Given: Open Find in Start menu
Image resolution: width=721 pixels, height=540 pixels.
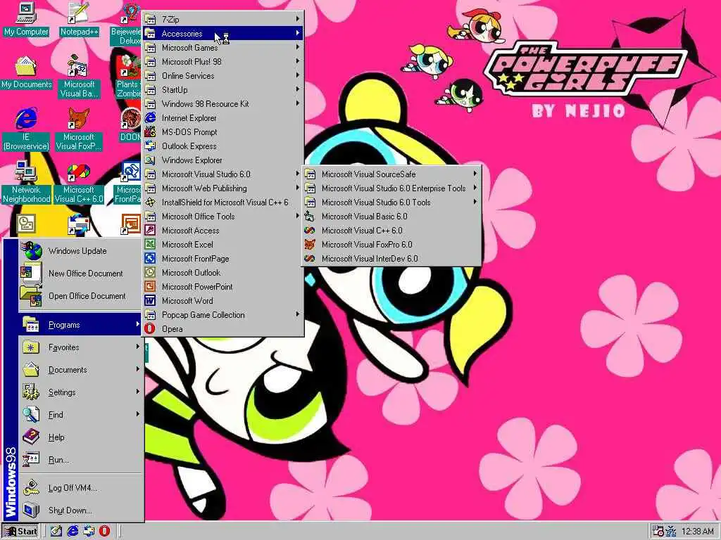Looking at the screenshot, I should pos(80,415).
